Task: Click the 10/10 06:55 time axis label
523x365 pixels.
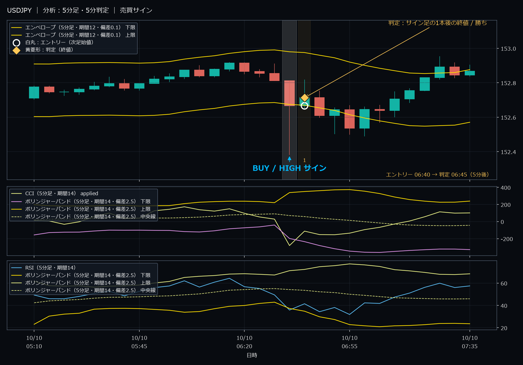Action: (x=350, y=342)
